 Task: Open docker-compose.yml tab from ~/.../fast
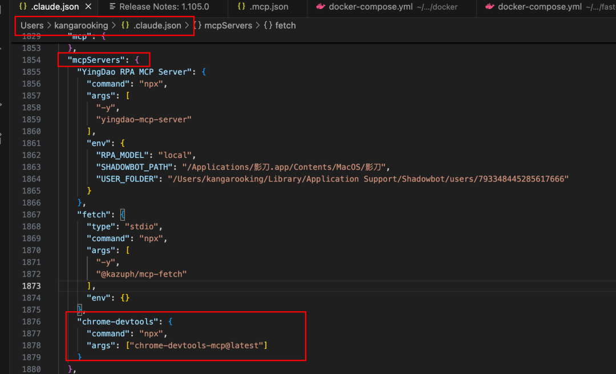(556, 7)
